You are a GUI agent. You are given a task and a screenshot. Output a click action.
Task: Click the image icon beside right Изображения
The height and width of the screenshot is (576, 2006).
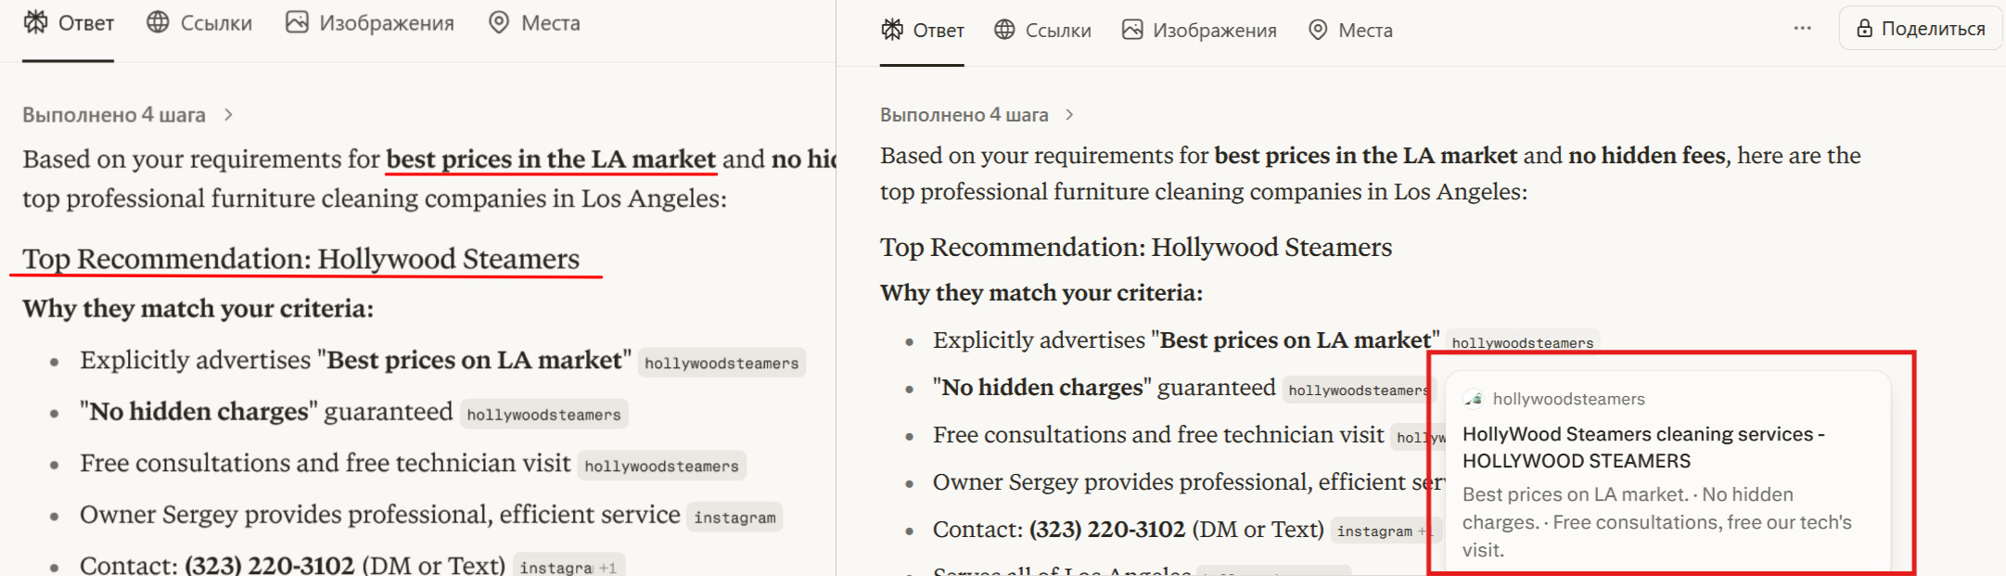coord(1131,30)
